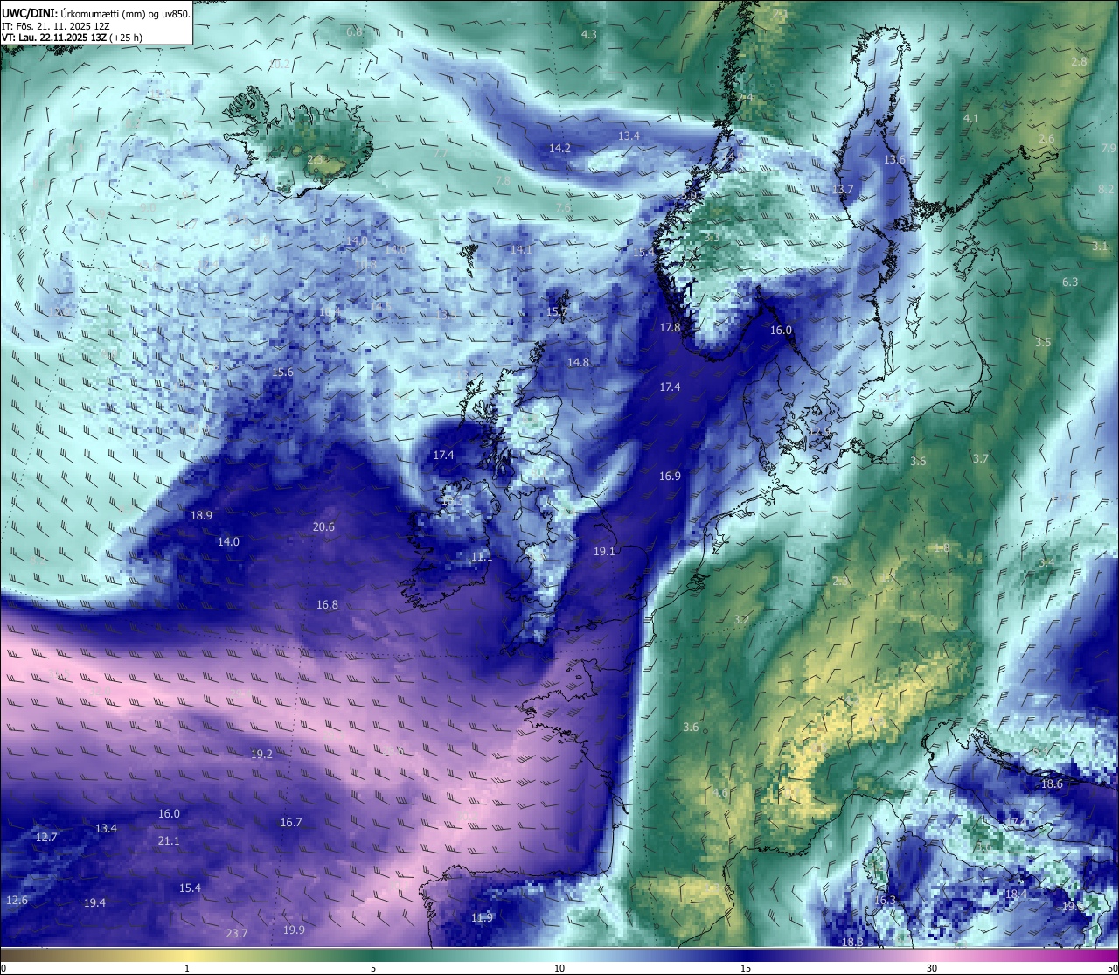Click the initial time line "IT: Fös. 21. 11. 2025 12Z"
Screen dimensions: 1119x975
pyautogui.click(x=56, y=25)
